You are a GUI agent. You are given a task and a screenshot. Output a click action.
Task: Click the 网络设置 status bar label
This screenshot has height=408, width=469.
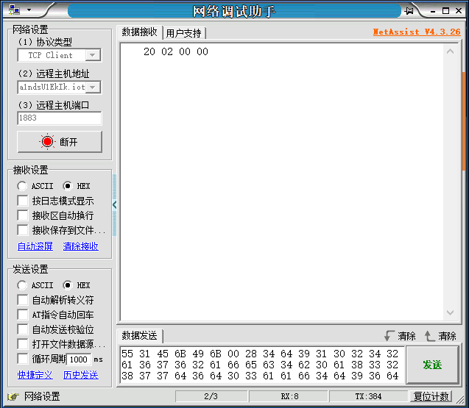tap(42, 396)
